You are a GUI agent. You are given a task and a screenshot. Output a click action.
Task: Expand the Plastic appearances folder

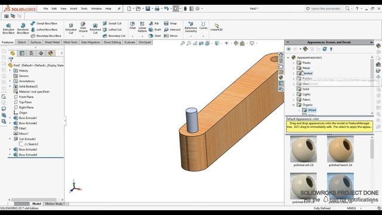click(294, 63)
